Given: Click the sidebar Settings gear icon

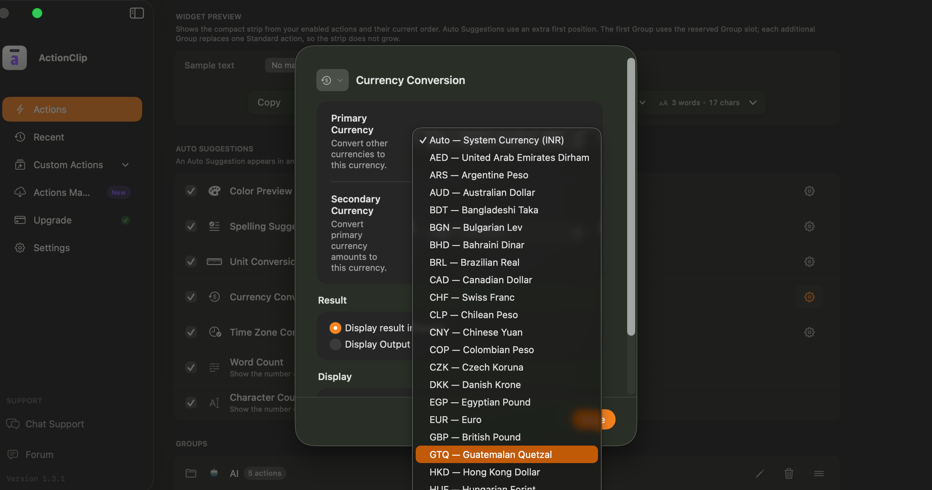Looking at the screenshot, I should (20, 248).
